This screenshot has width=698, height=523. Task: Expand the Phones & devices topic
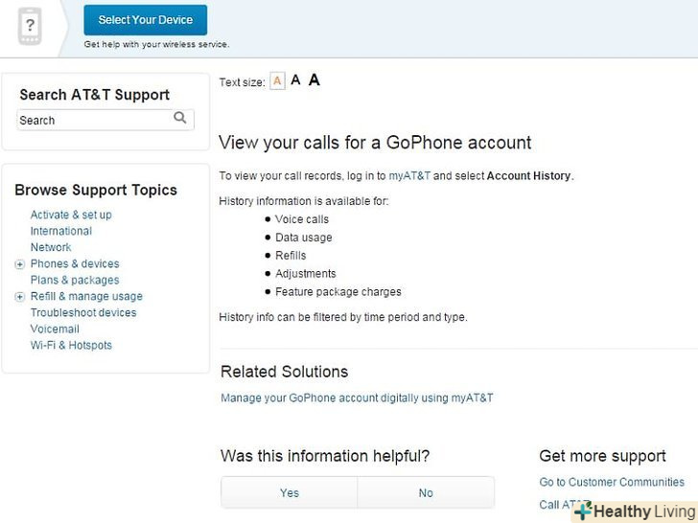(x=20, y=264)
